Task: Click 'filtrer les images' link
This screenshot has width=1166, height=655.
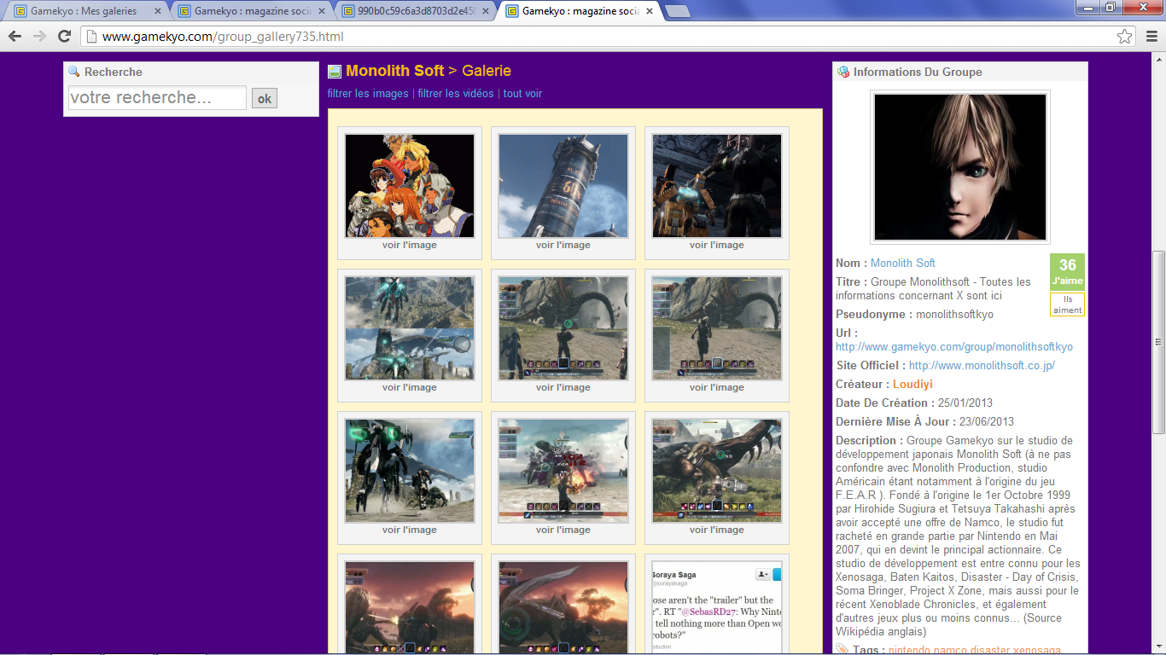Action: (368, 94)
